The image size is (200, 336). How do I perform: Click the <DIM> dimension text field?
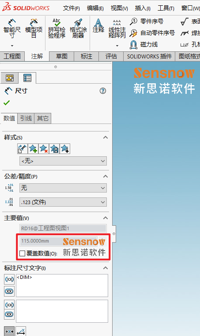pos(62,286)
